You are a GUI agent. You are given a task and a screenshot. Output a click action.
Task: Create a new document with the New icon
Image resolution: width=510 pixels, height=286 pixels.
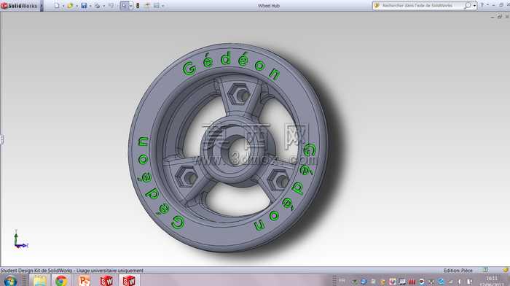(x=57, y=6)
